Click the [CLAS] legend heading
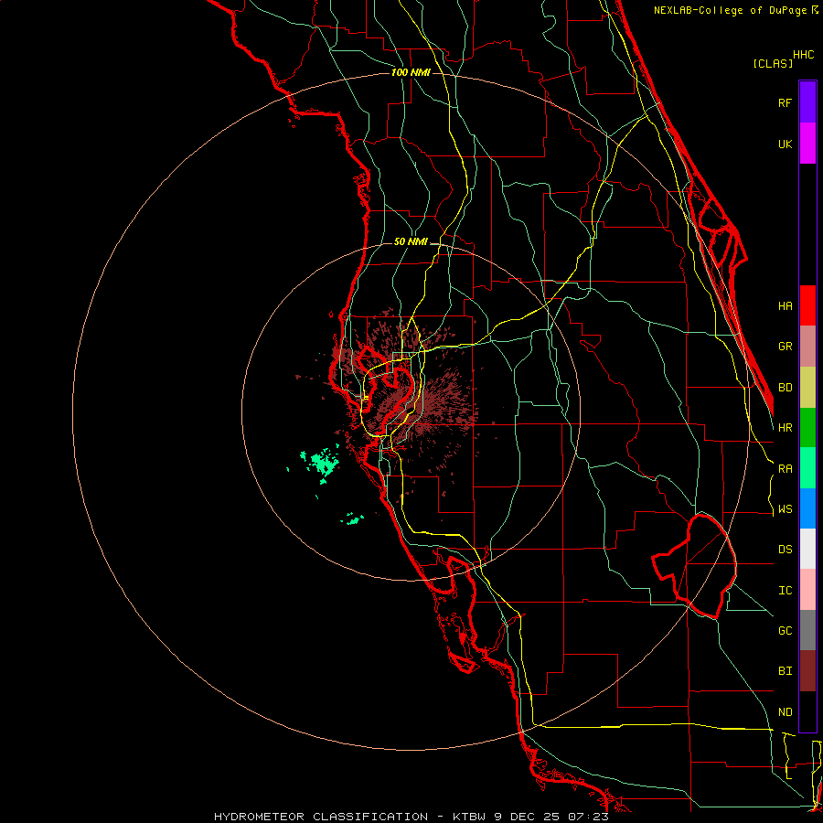The height and width of the screenshot is (823, 823). point(773,63)
